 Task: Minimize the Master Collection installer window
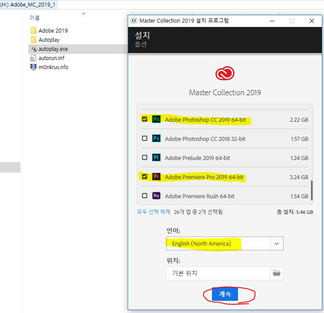272,21
